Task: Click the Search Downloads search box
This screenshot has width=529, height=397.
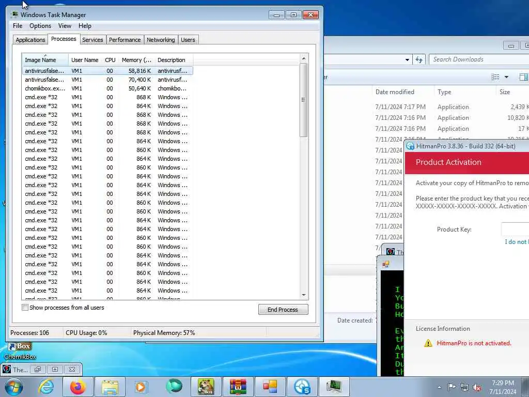Action: coord(479,59)
